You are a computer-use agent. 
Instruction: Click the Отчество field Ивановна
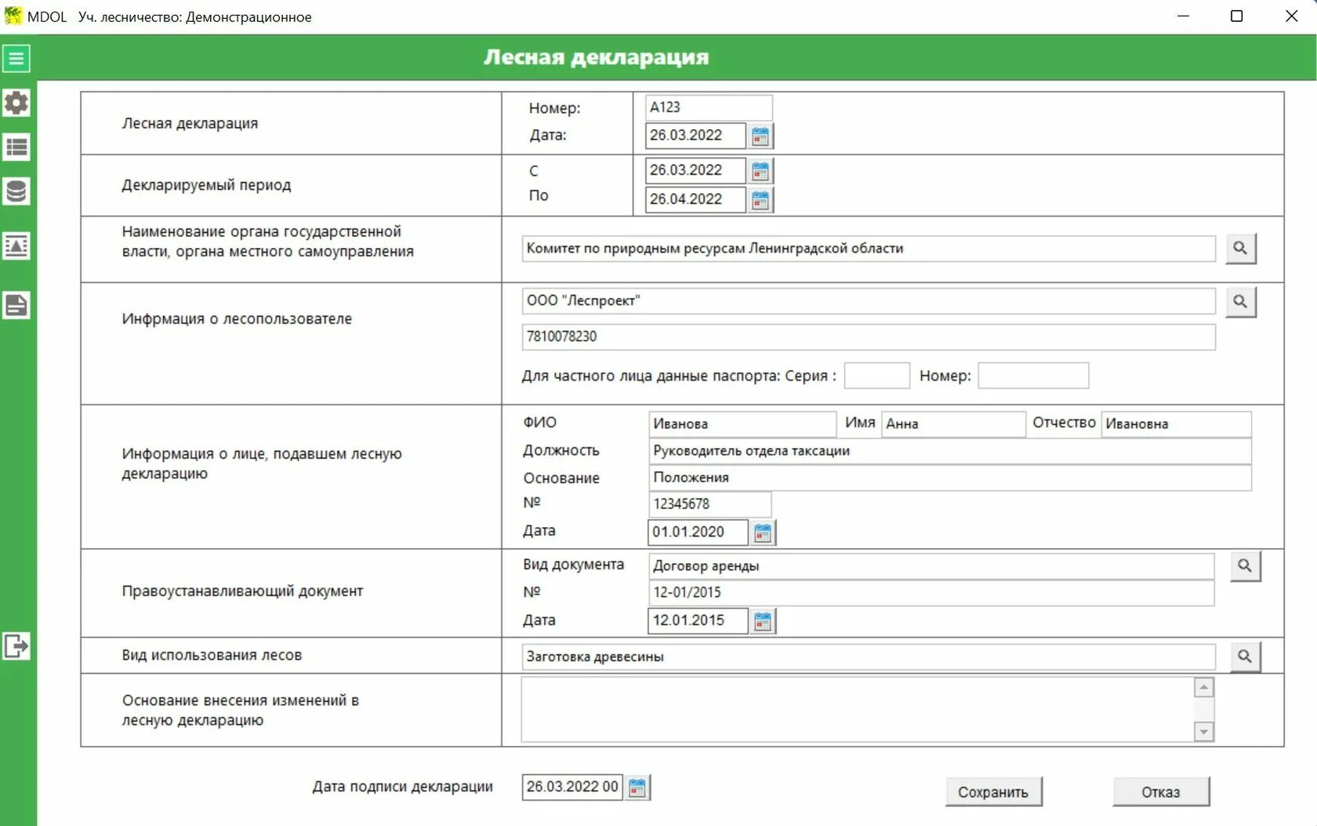coord(1177,424)
